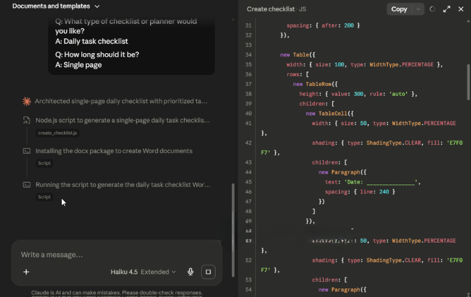Click the chat conversation scrollbar
Viewport: 471px width, 297px height.
233,230
